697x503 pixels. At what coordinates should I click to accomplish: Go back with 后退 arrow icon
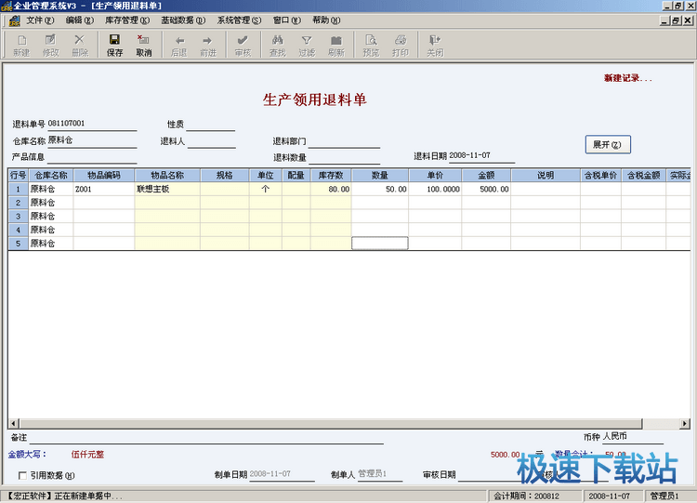[178, 45]
